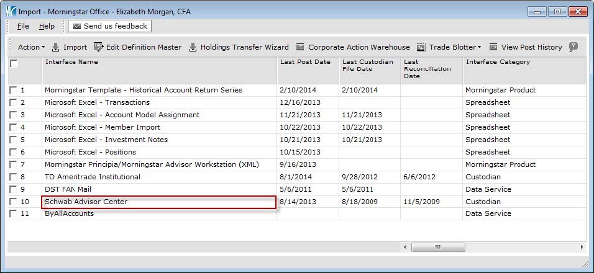Select checkbox for Schwab Advisor Center row
The height and width of the screenshot is (273, 594).
coord(14,202)
